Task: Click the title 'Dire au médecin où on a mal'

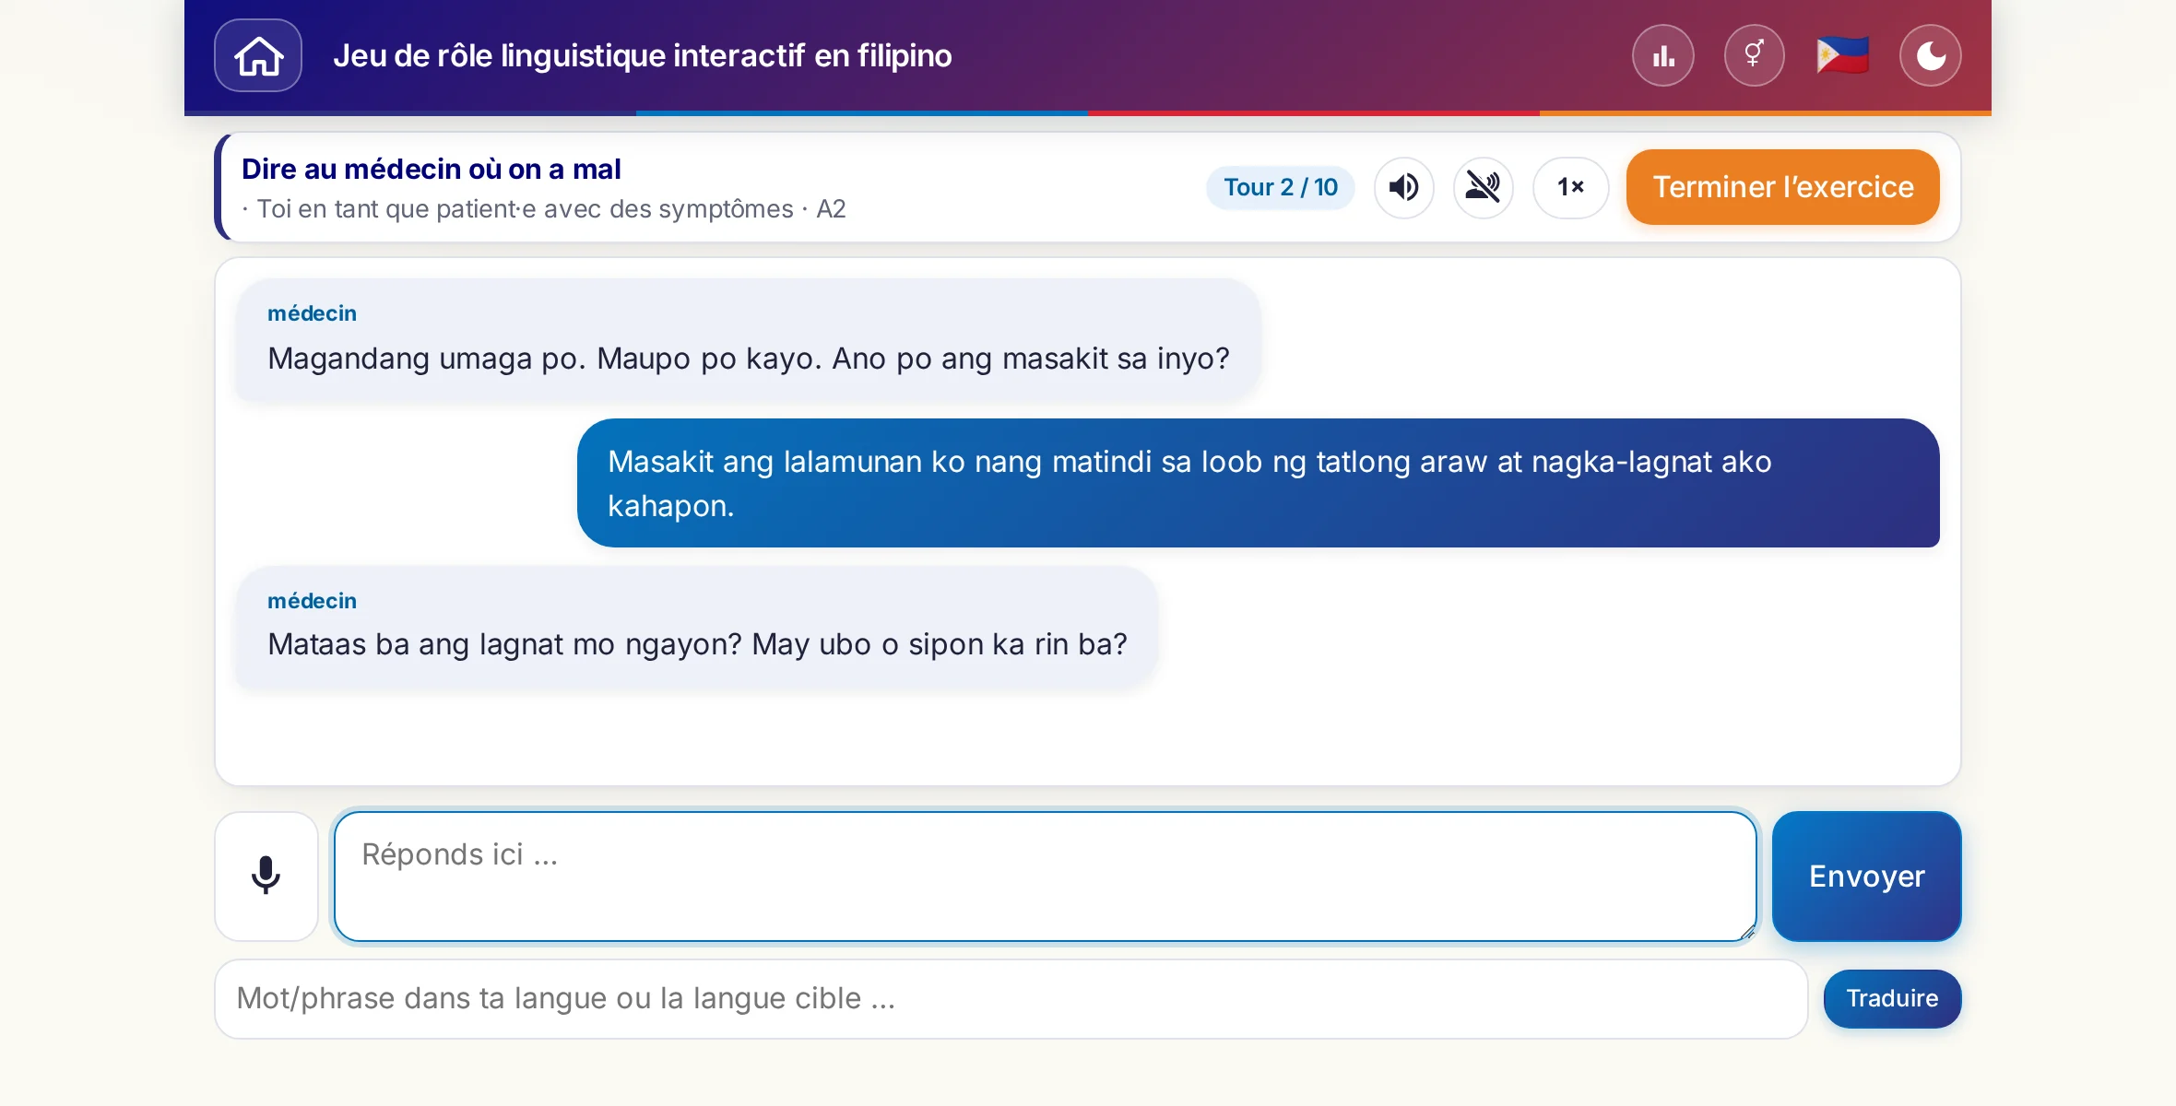Action: click(432, 169)
